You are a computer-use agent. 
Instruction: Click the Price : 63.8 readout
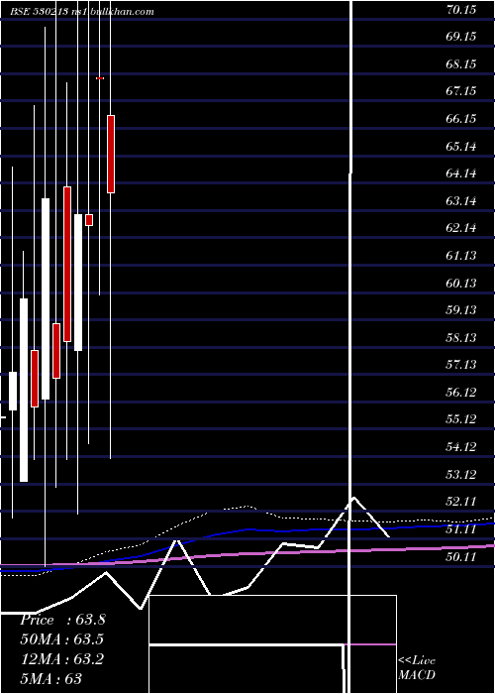click(62, 620)
